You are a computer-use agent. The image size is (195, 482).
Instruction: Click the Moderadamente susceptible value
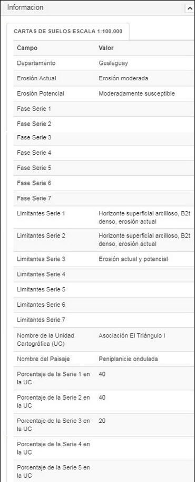[136, 93]
